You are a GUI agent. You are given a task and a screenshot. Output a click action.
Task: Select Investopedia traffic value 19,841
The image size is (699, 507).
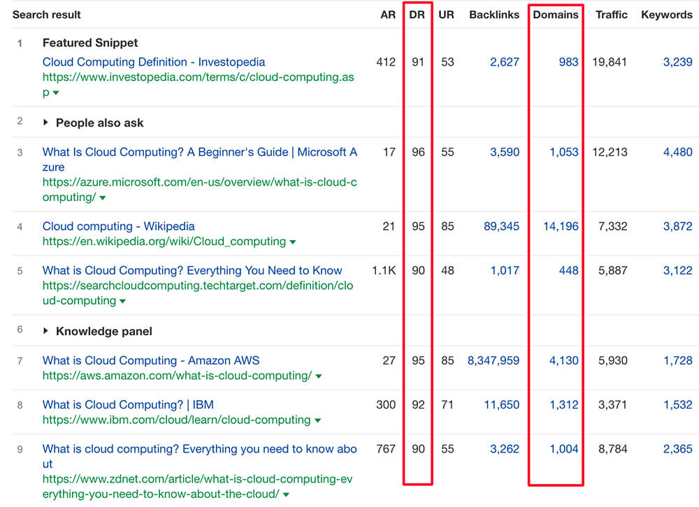tap(610, 62)
